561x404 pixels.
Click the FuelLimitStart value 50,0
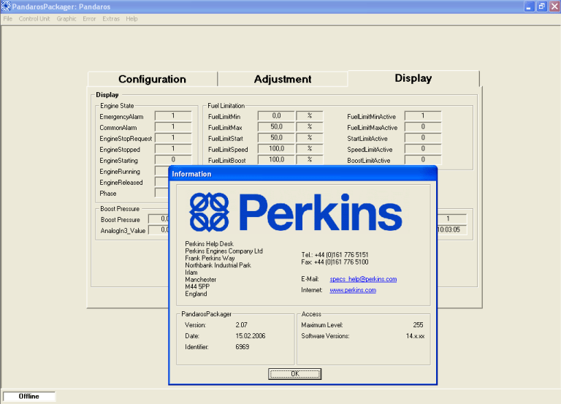tap(276, 138)
